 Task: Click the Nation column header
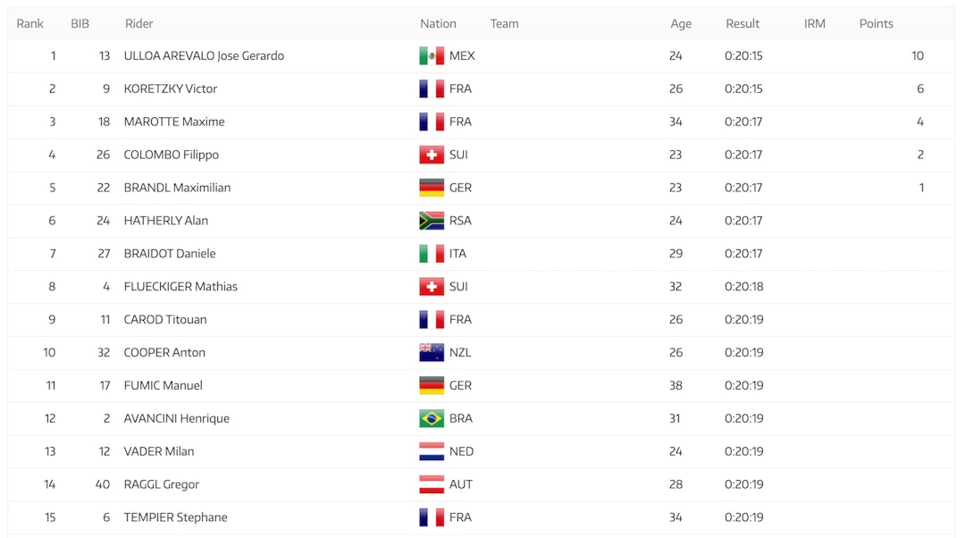coord(438,24)
